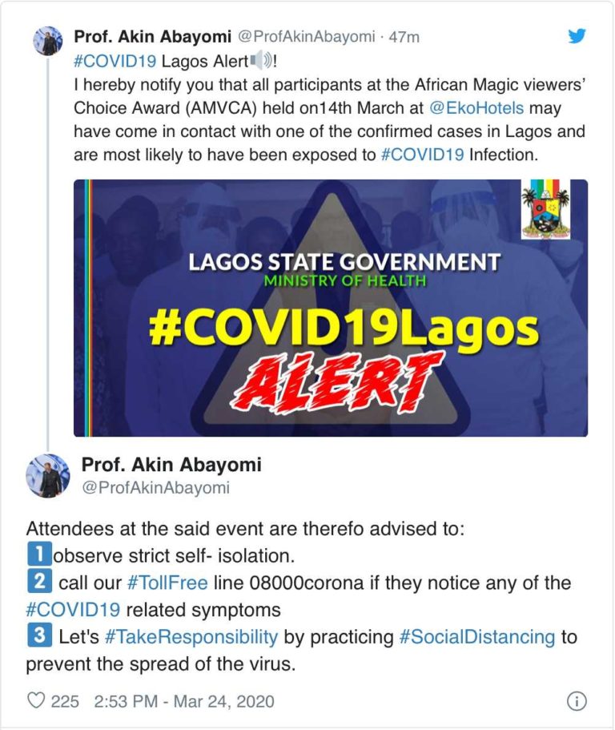Open the #SocialDistancing hashtag
The image size is (615, 730).
point(477,637)
